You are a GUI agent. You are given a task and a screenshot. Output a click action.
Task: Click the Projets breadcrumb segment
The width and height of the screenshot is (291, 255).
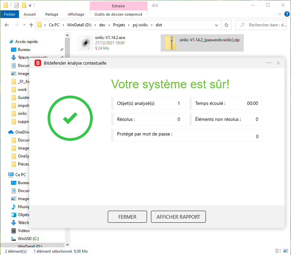point(119,25)
